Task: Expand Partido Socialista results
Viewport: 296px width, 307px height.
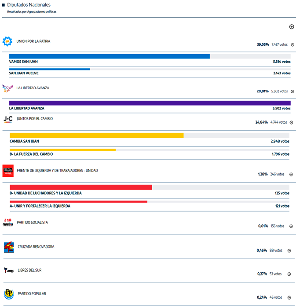Action: pos(291,226)
